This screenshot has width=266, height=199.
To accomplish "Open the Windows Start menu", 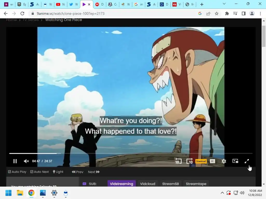I will coord(8,193).
